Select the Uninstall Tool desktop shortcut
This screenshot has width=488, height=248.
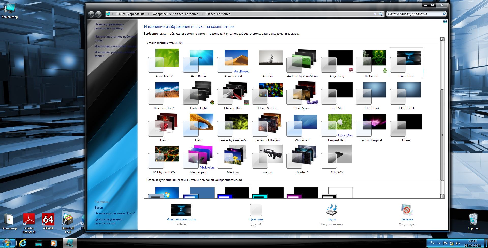click(x=68, y=223)
